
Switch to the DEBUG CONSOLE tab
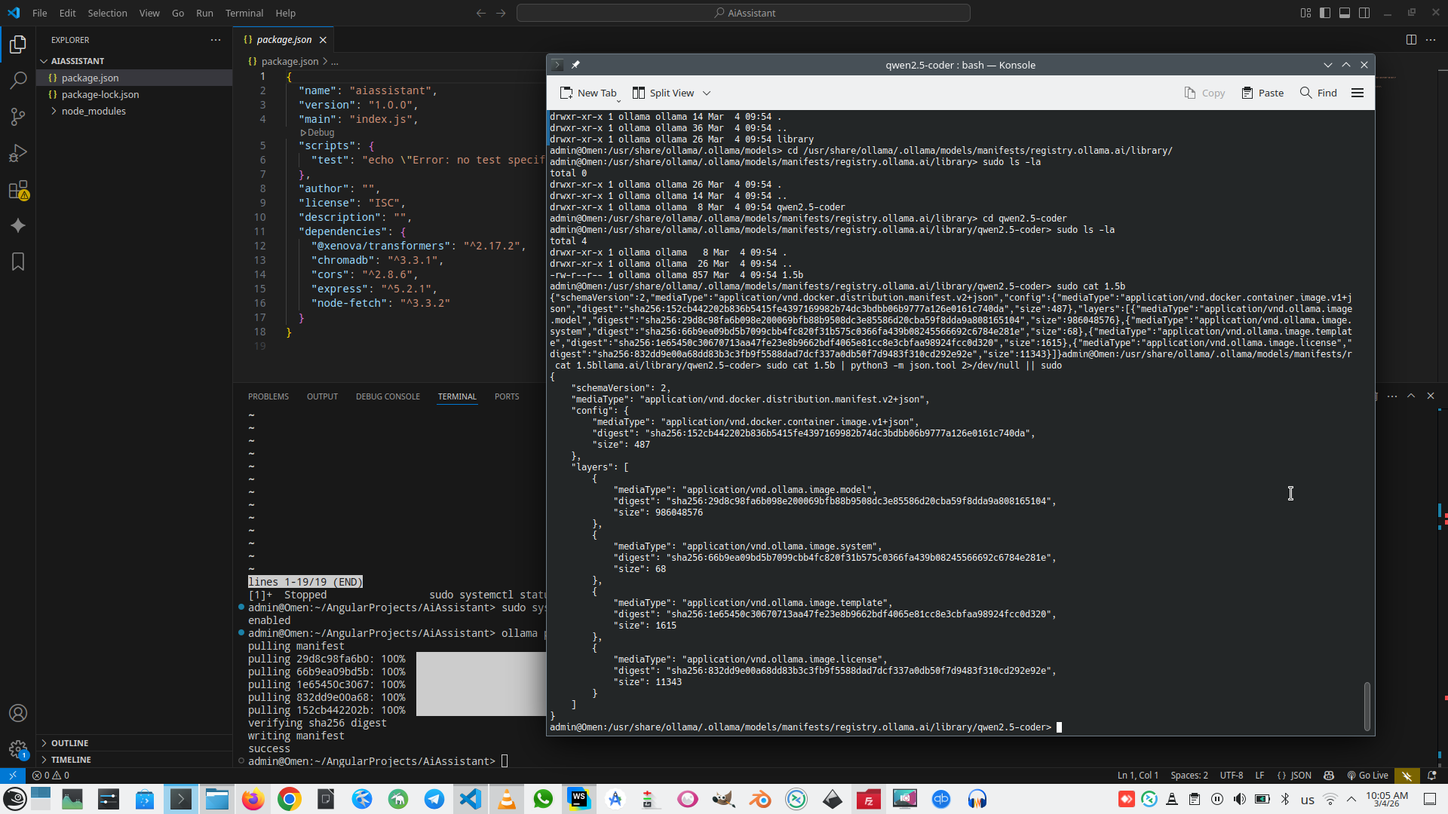coord(388,396)
